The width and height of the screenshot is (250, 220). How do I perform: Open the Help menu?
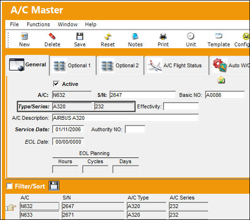point(90,24)
